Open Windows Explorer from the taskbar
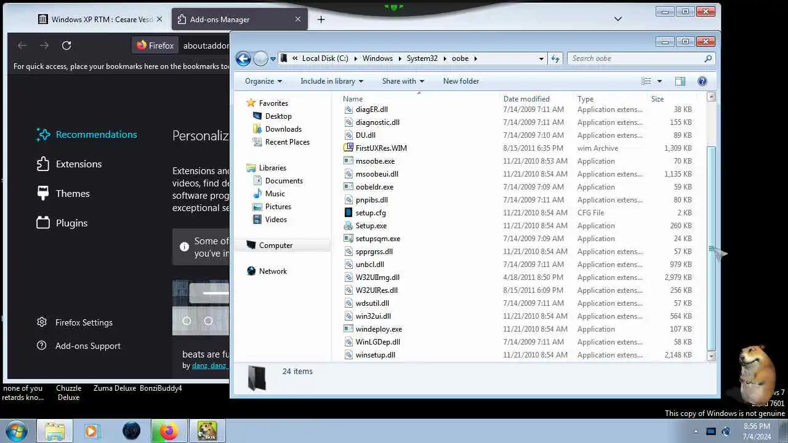Screen dimensions: 788x443 54,431
